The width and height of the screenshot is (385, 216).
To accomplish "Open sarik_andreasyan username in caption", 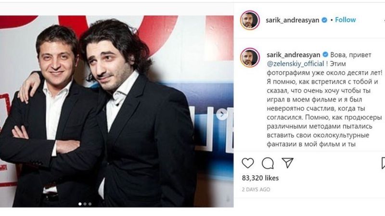I will coord(294,55).
